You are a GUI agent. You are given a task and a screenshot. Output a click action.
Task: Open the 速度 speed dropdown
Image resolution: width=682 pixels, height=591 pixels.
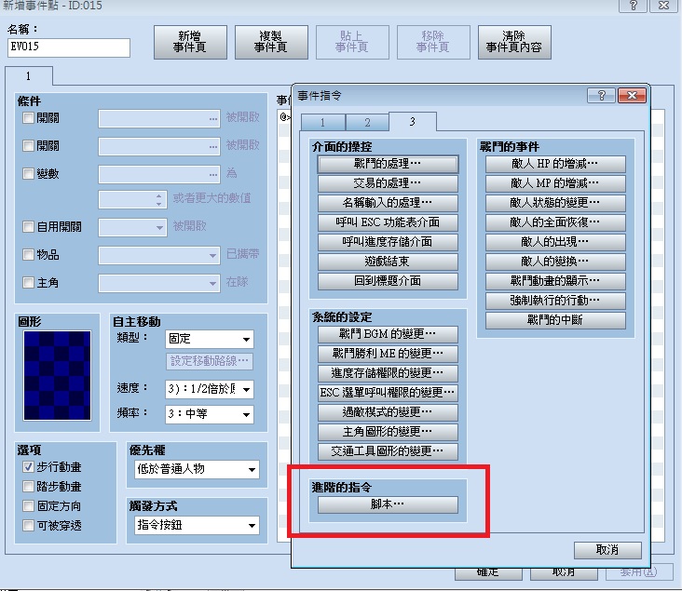tap(210, 389)
